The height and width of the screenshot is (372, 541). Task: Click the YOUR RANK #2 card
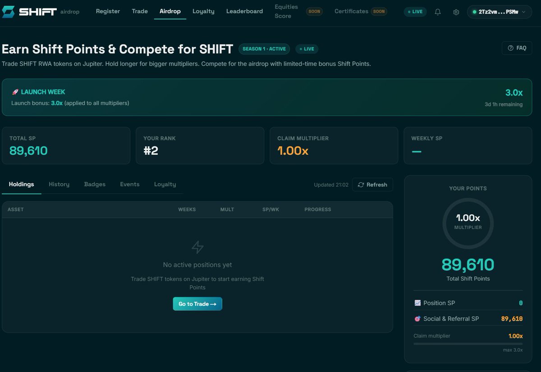[x=200, y=145]
